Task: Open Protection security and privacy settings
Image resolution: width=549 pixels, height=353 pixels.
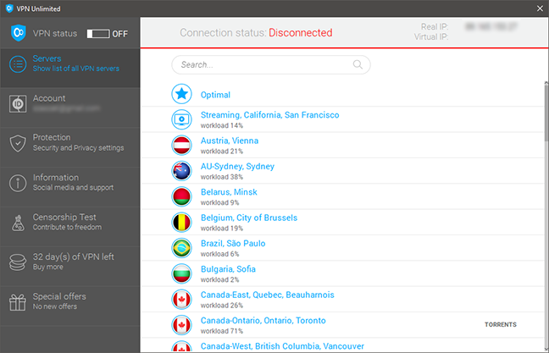Action: [x=70, y=147]
